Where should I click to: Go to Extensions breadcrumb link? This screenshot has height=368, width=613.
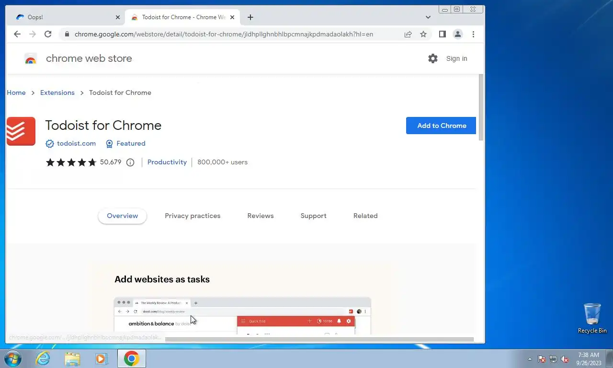[x=57, y=93]
